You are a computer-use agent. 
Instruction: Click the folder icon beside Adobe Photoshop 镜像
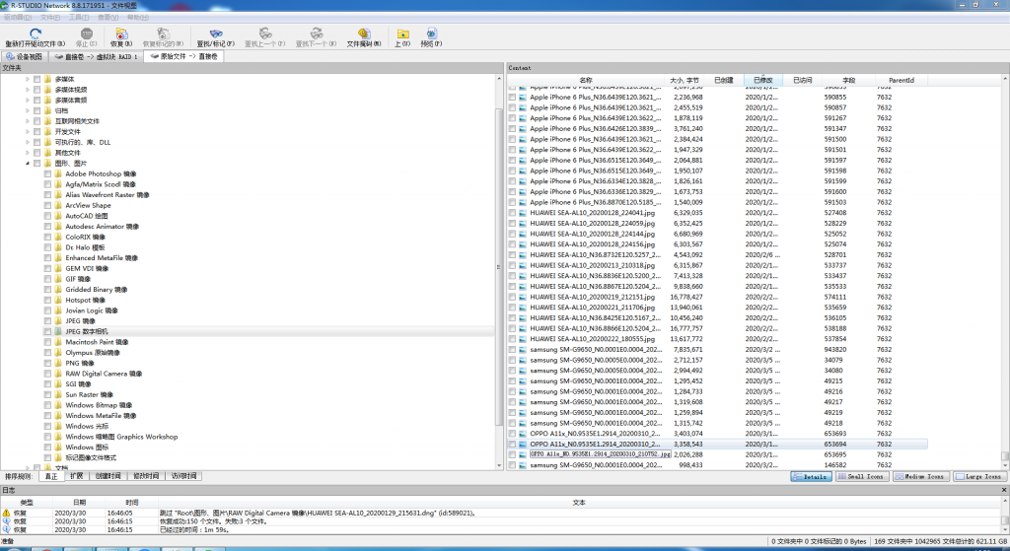coord(59,173)
